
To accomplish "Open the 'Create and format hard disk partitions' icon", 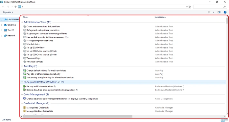I will tap(24, 27).
